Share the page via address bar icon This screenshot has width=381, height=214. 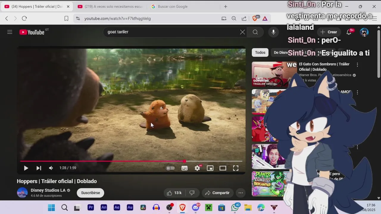tap(244, 18)
